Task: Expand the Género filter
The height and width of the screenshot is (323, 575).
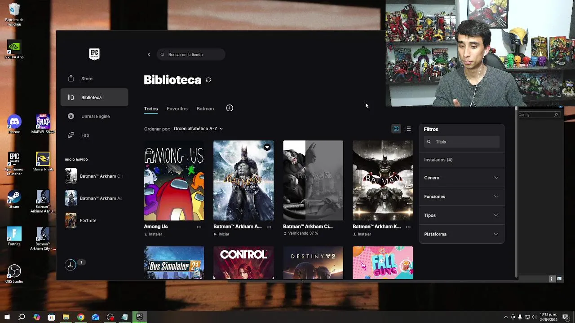Action: [x=461, y=178]
